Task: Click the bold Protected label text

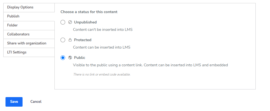Action: pos(83,40)
